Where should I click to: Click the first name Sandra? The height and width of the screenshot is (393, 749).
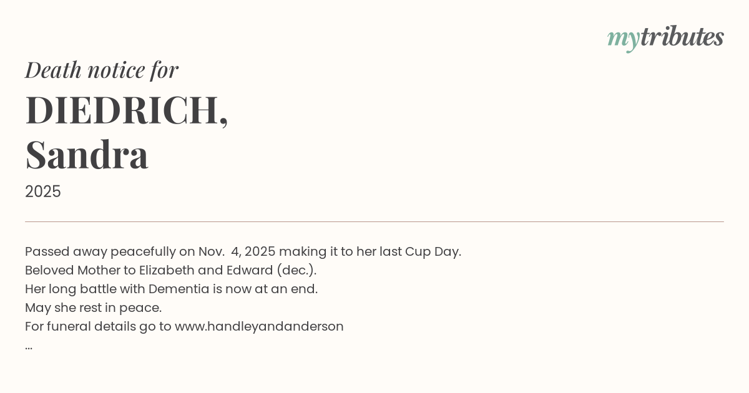[x=87, y=155]
